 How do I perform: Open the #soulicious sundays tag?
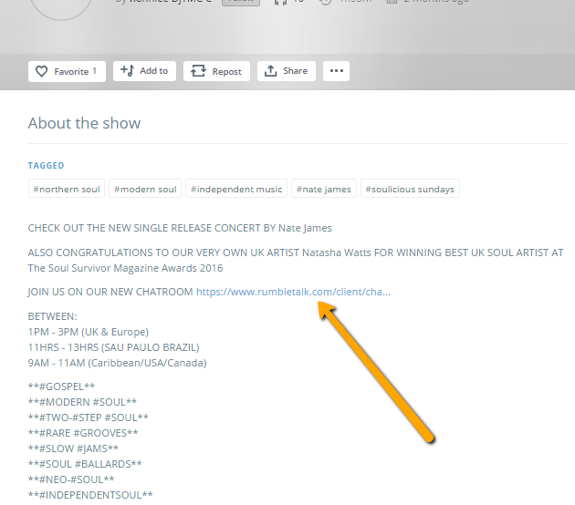pyautogui.click(x=410, y=189)
